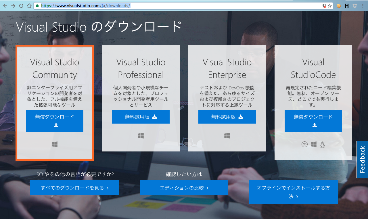
Task: Click the Windows logo under Visual Studio Enterprise
Action: (x=227, y=136)
